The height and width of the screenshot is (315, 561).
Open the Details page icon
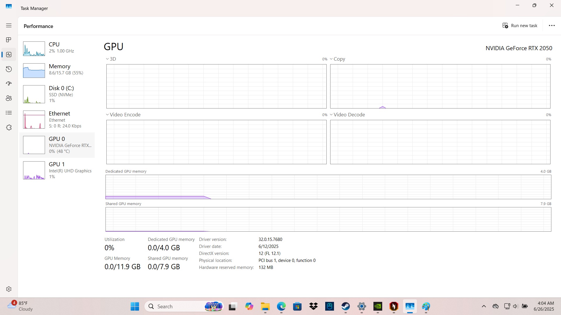(9, 113)
